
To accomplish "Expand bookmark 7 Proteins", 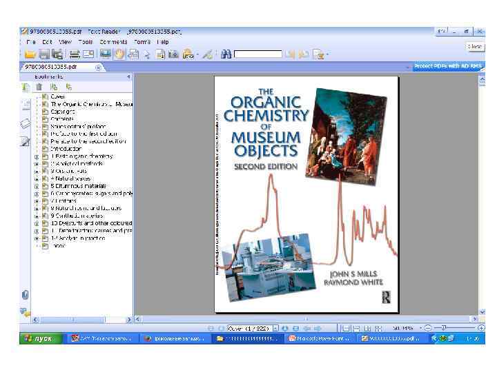I will tap(37, 201).
